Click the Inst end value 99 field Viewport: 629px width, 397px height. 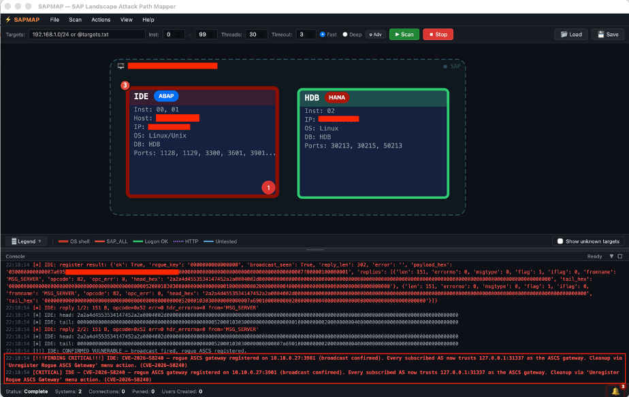click(206, 35)
